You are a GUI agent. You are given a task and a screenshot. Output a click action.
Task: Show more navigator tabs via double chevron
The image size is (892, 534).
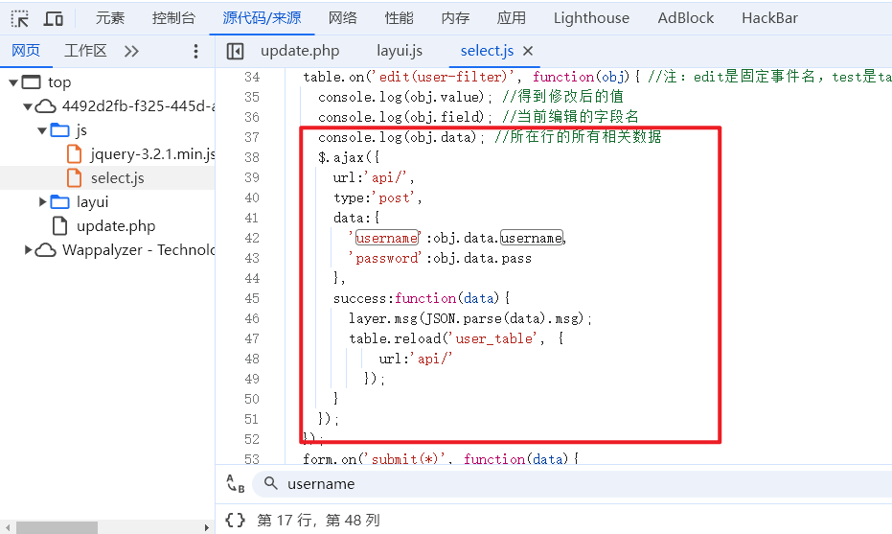(x=131, y=51)
